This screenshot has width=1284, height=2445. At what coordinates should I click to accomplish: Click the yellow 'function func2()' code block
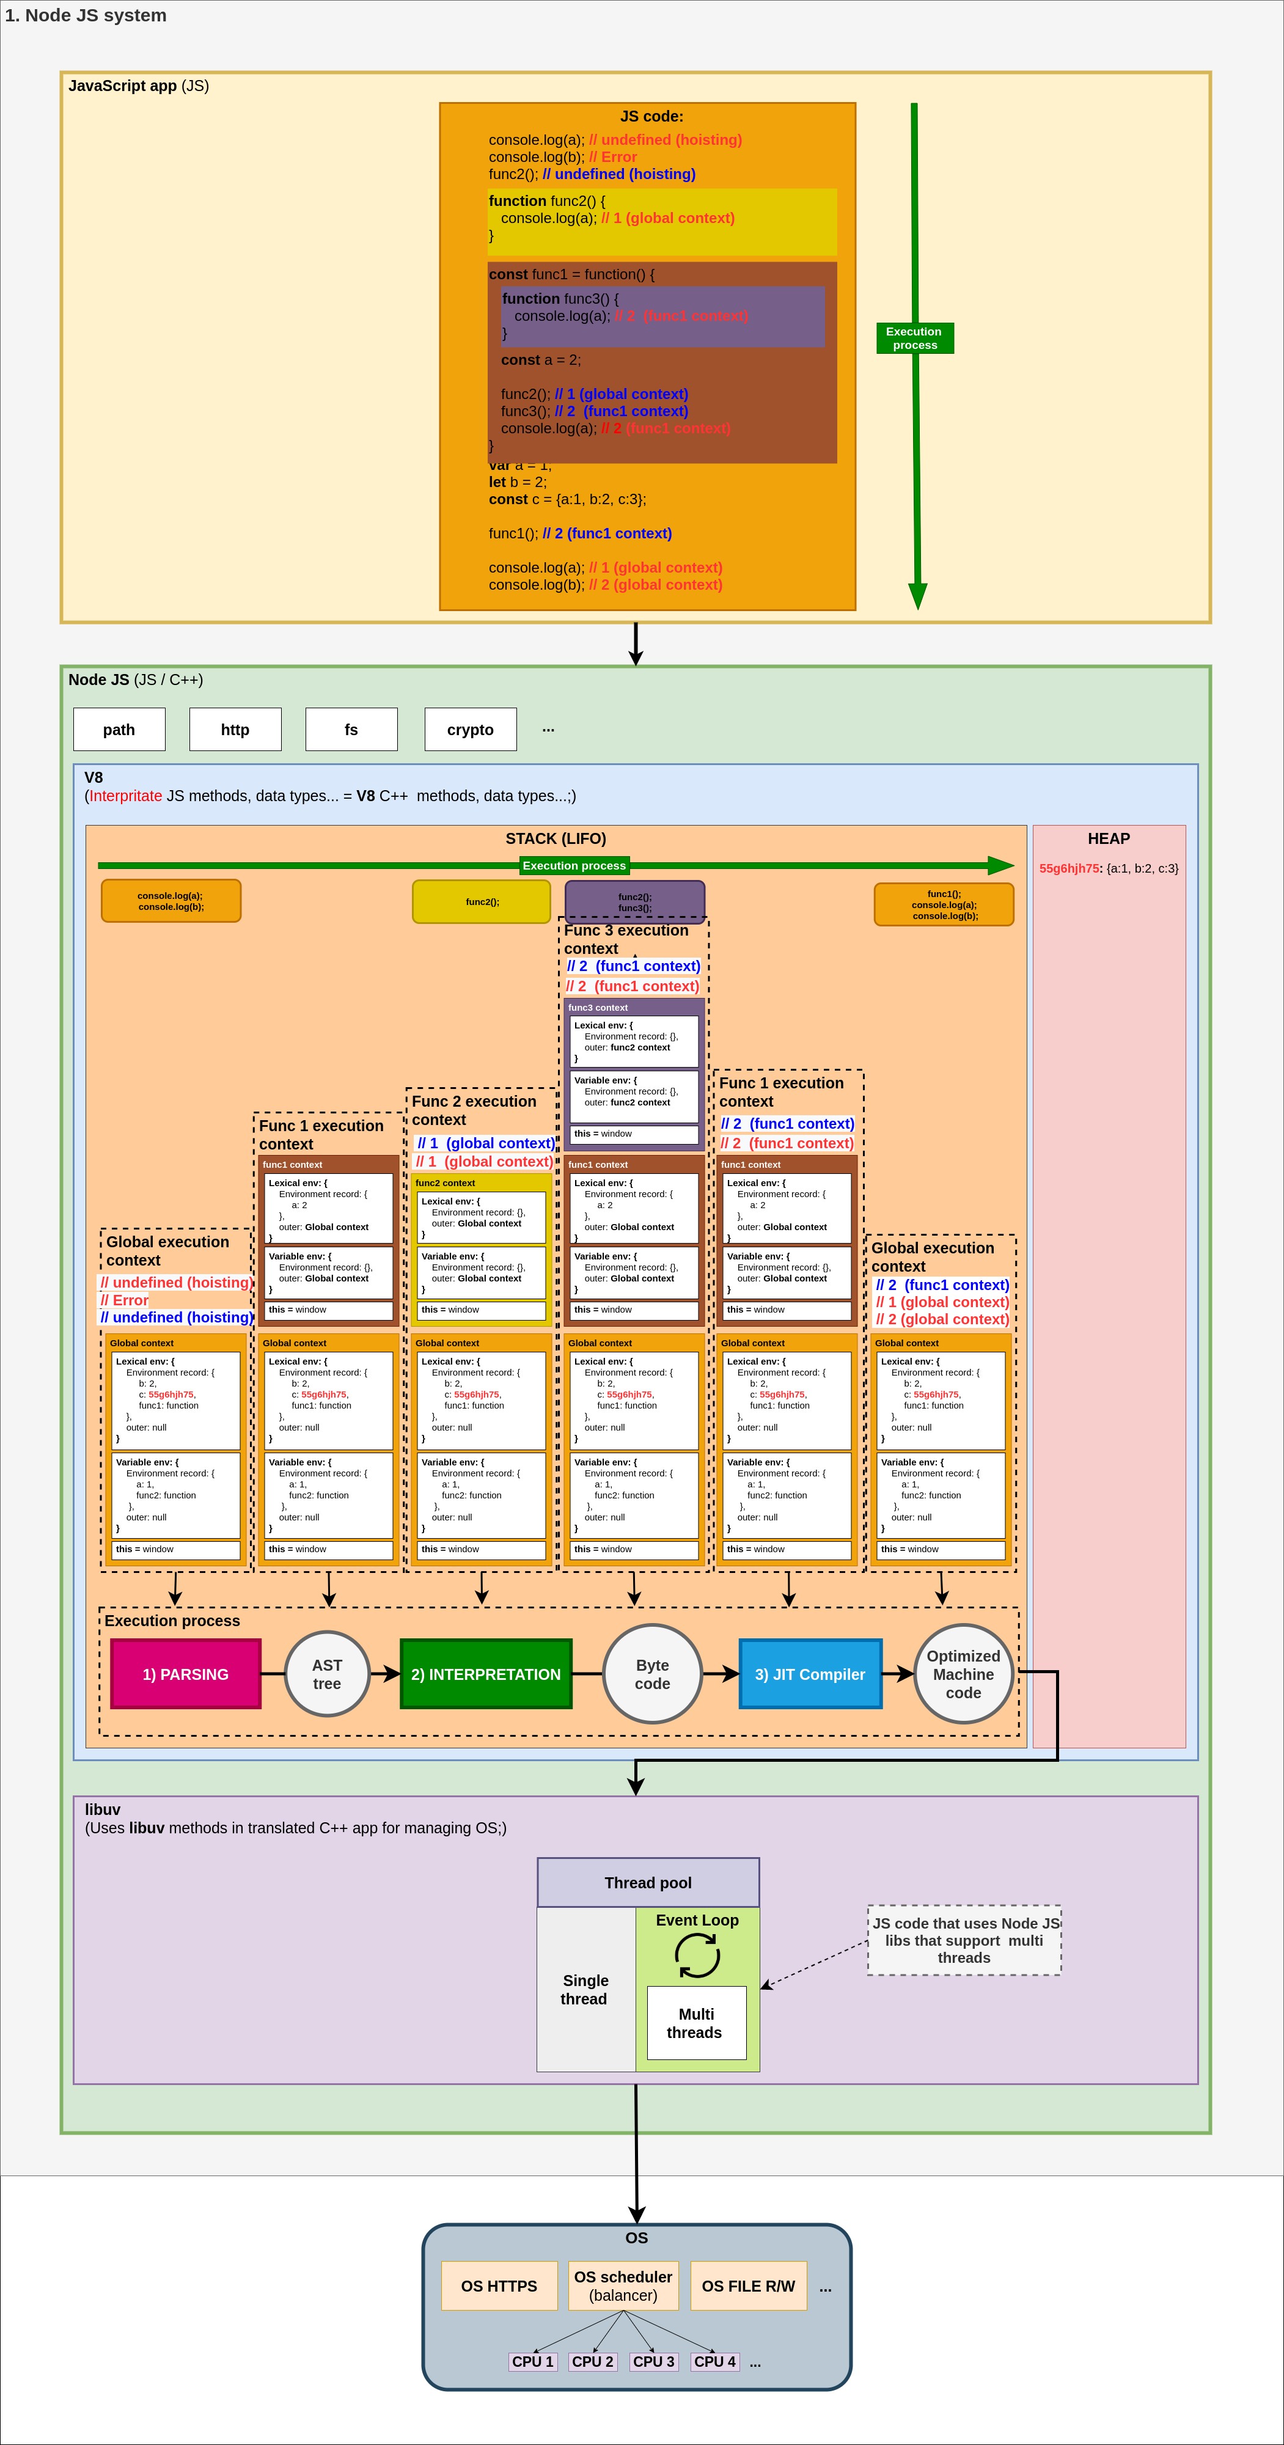662,221
